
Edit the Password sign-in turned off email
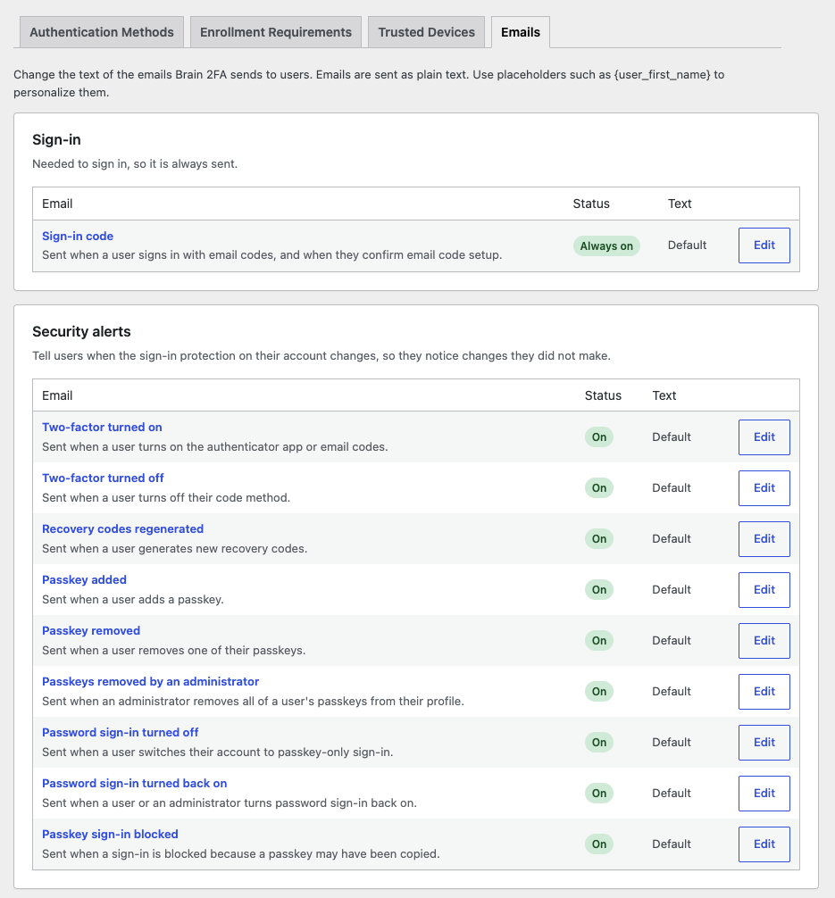[x=764, y=742]
